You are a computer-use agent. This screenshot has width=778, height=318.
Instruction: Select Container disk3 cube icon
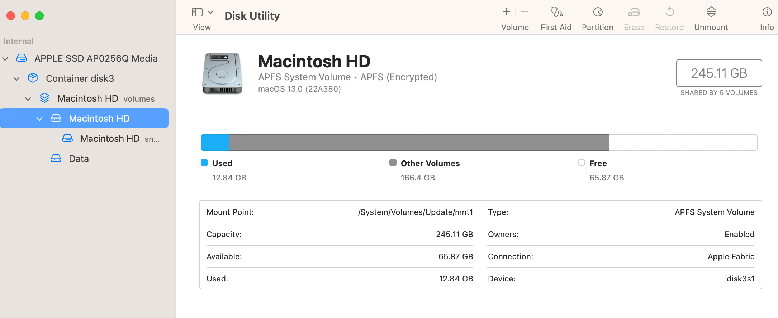click(33, 78)
